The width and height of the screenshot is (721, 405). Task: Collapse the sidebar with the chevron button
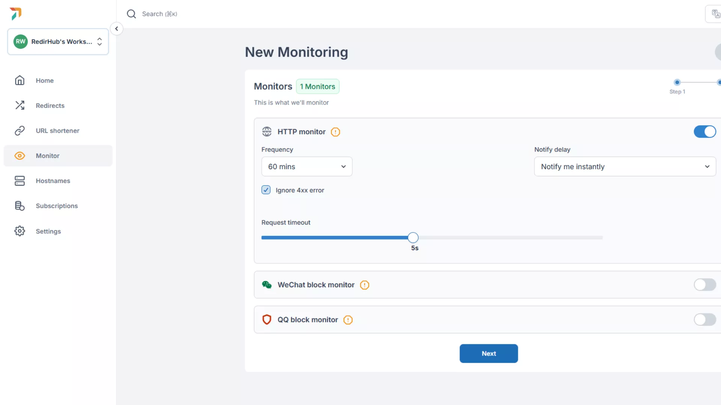[116, 28]
